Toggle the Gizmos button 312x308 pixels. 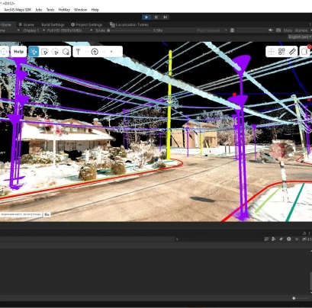pos(301,30)
